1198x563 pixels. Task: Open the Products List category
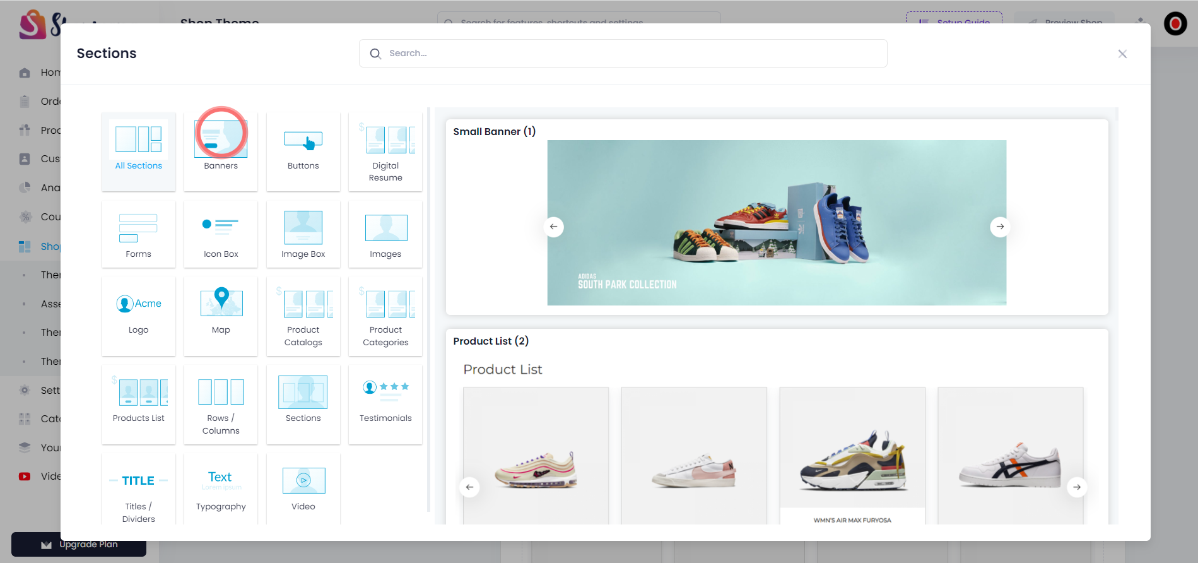pos(139,405)
